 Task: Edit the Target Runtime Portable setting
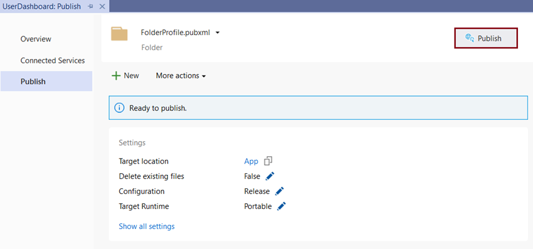tap(282, 206)
